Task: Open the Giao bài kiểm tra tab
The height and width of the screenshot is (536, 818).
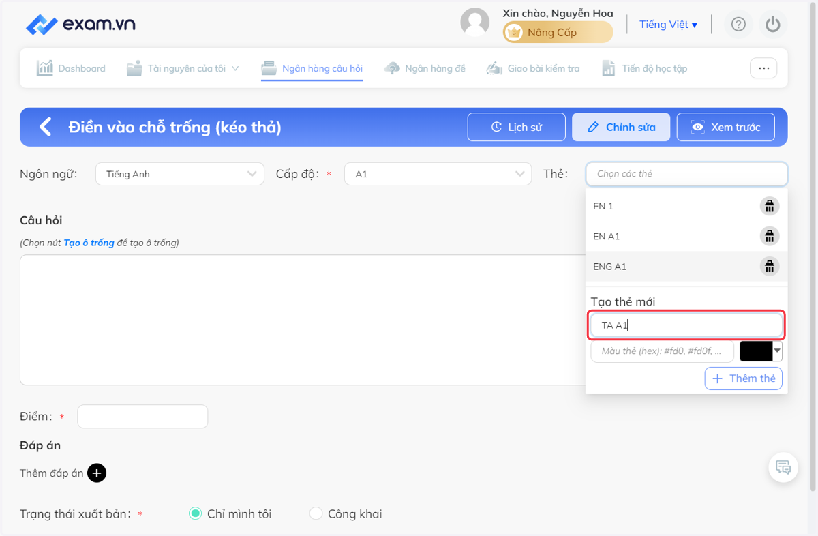Action: [533, 68]
